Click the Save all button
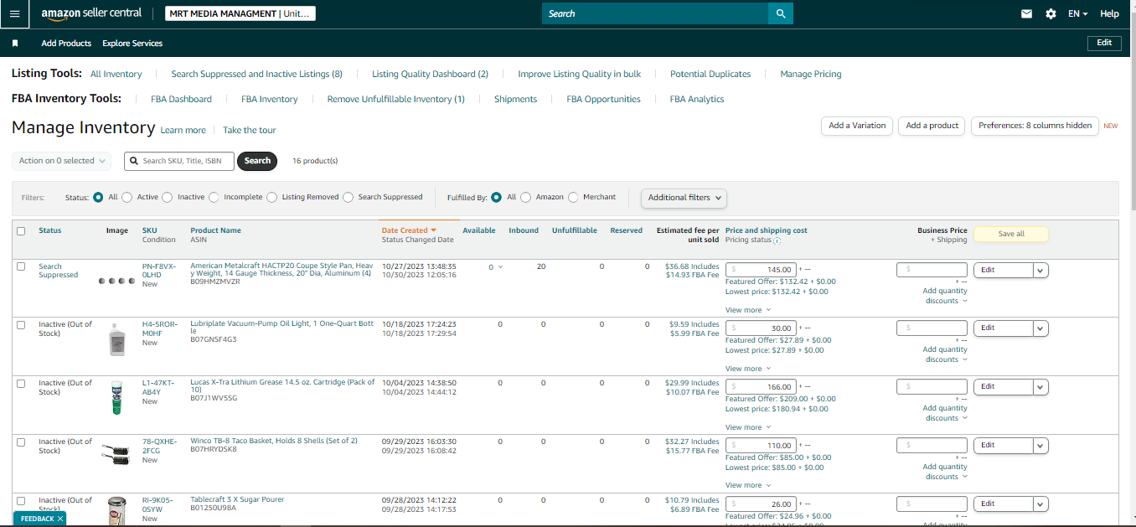The height and width of the screenshot is (527, 1136). click(x=1011, y=234)
